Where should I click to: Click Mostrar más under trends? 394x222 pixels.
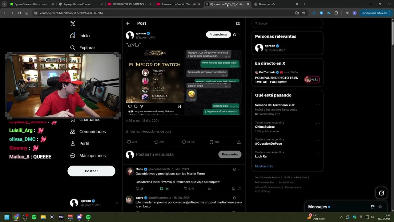click(x=264, y=166)
